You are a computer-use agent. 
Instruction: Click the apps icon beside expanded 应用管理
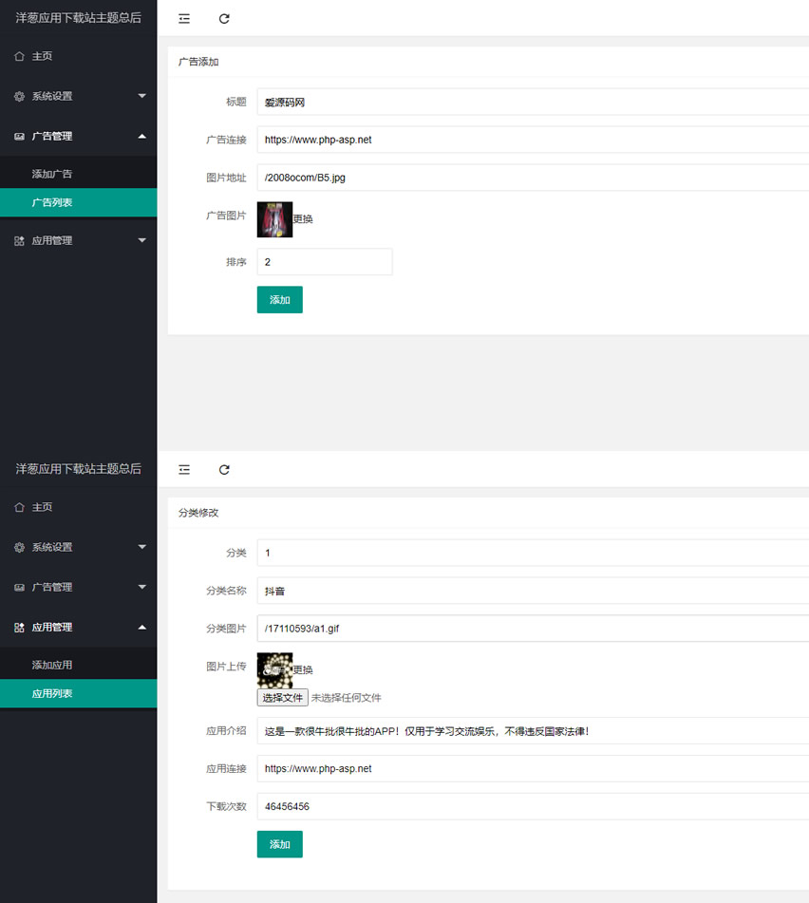[19, 628]
